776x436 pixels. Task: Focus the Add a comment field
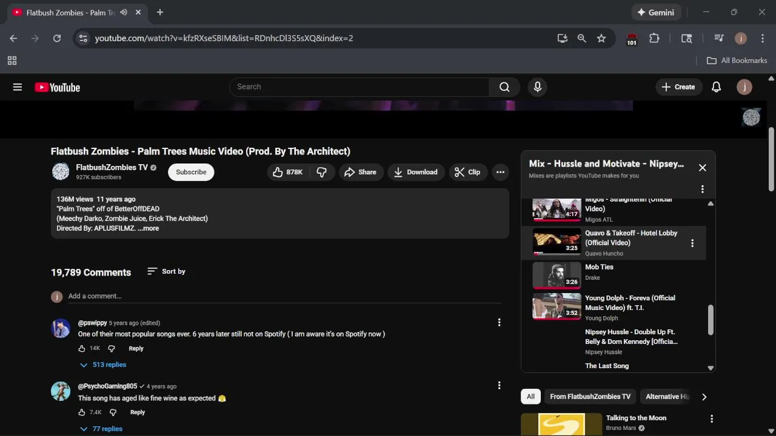(285, 296)
